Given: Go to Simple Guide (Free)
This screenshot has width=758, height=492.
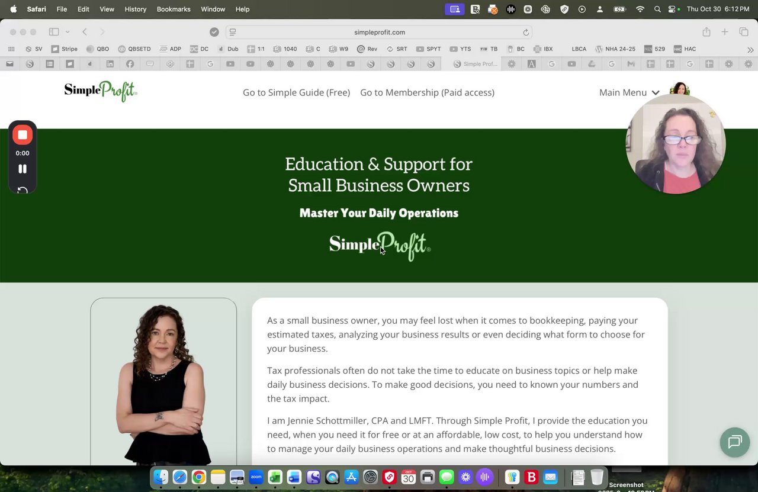Looking at the screenshot, I should coord(296,92).
